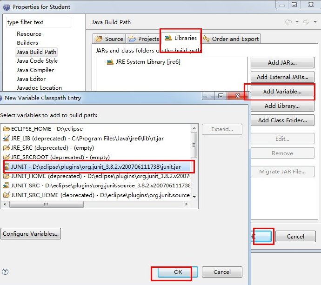The height and width of the screenshot is (285, 321).
Task: Click the JRE_SRC deprecated variable icon
Action: (7, 148)
